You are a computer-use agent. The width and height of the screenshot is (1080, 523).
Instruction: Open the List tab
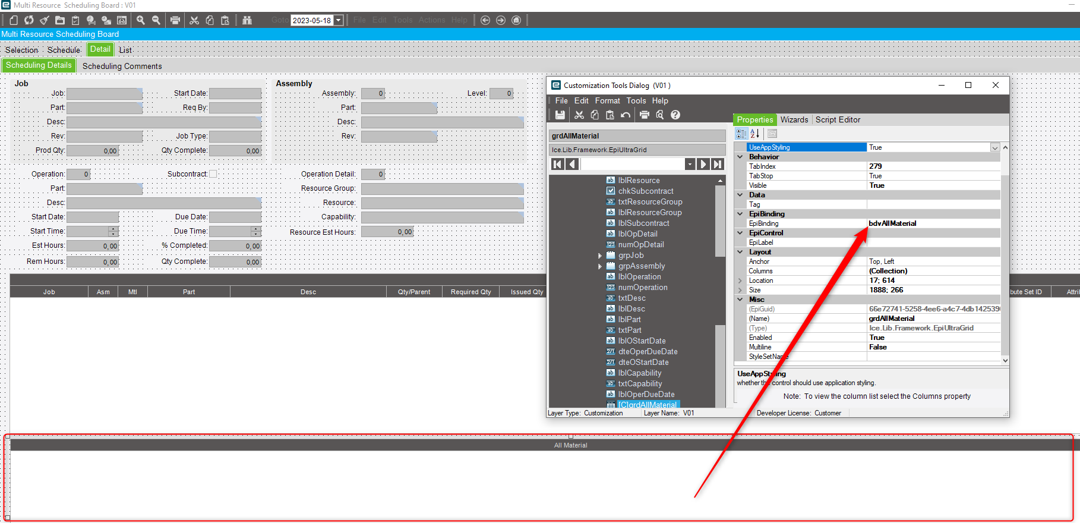tap(125, 50)
